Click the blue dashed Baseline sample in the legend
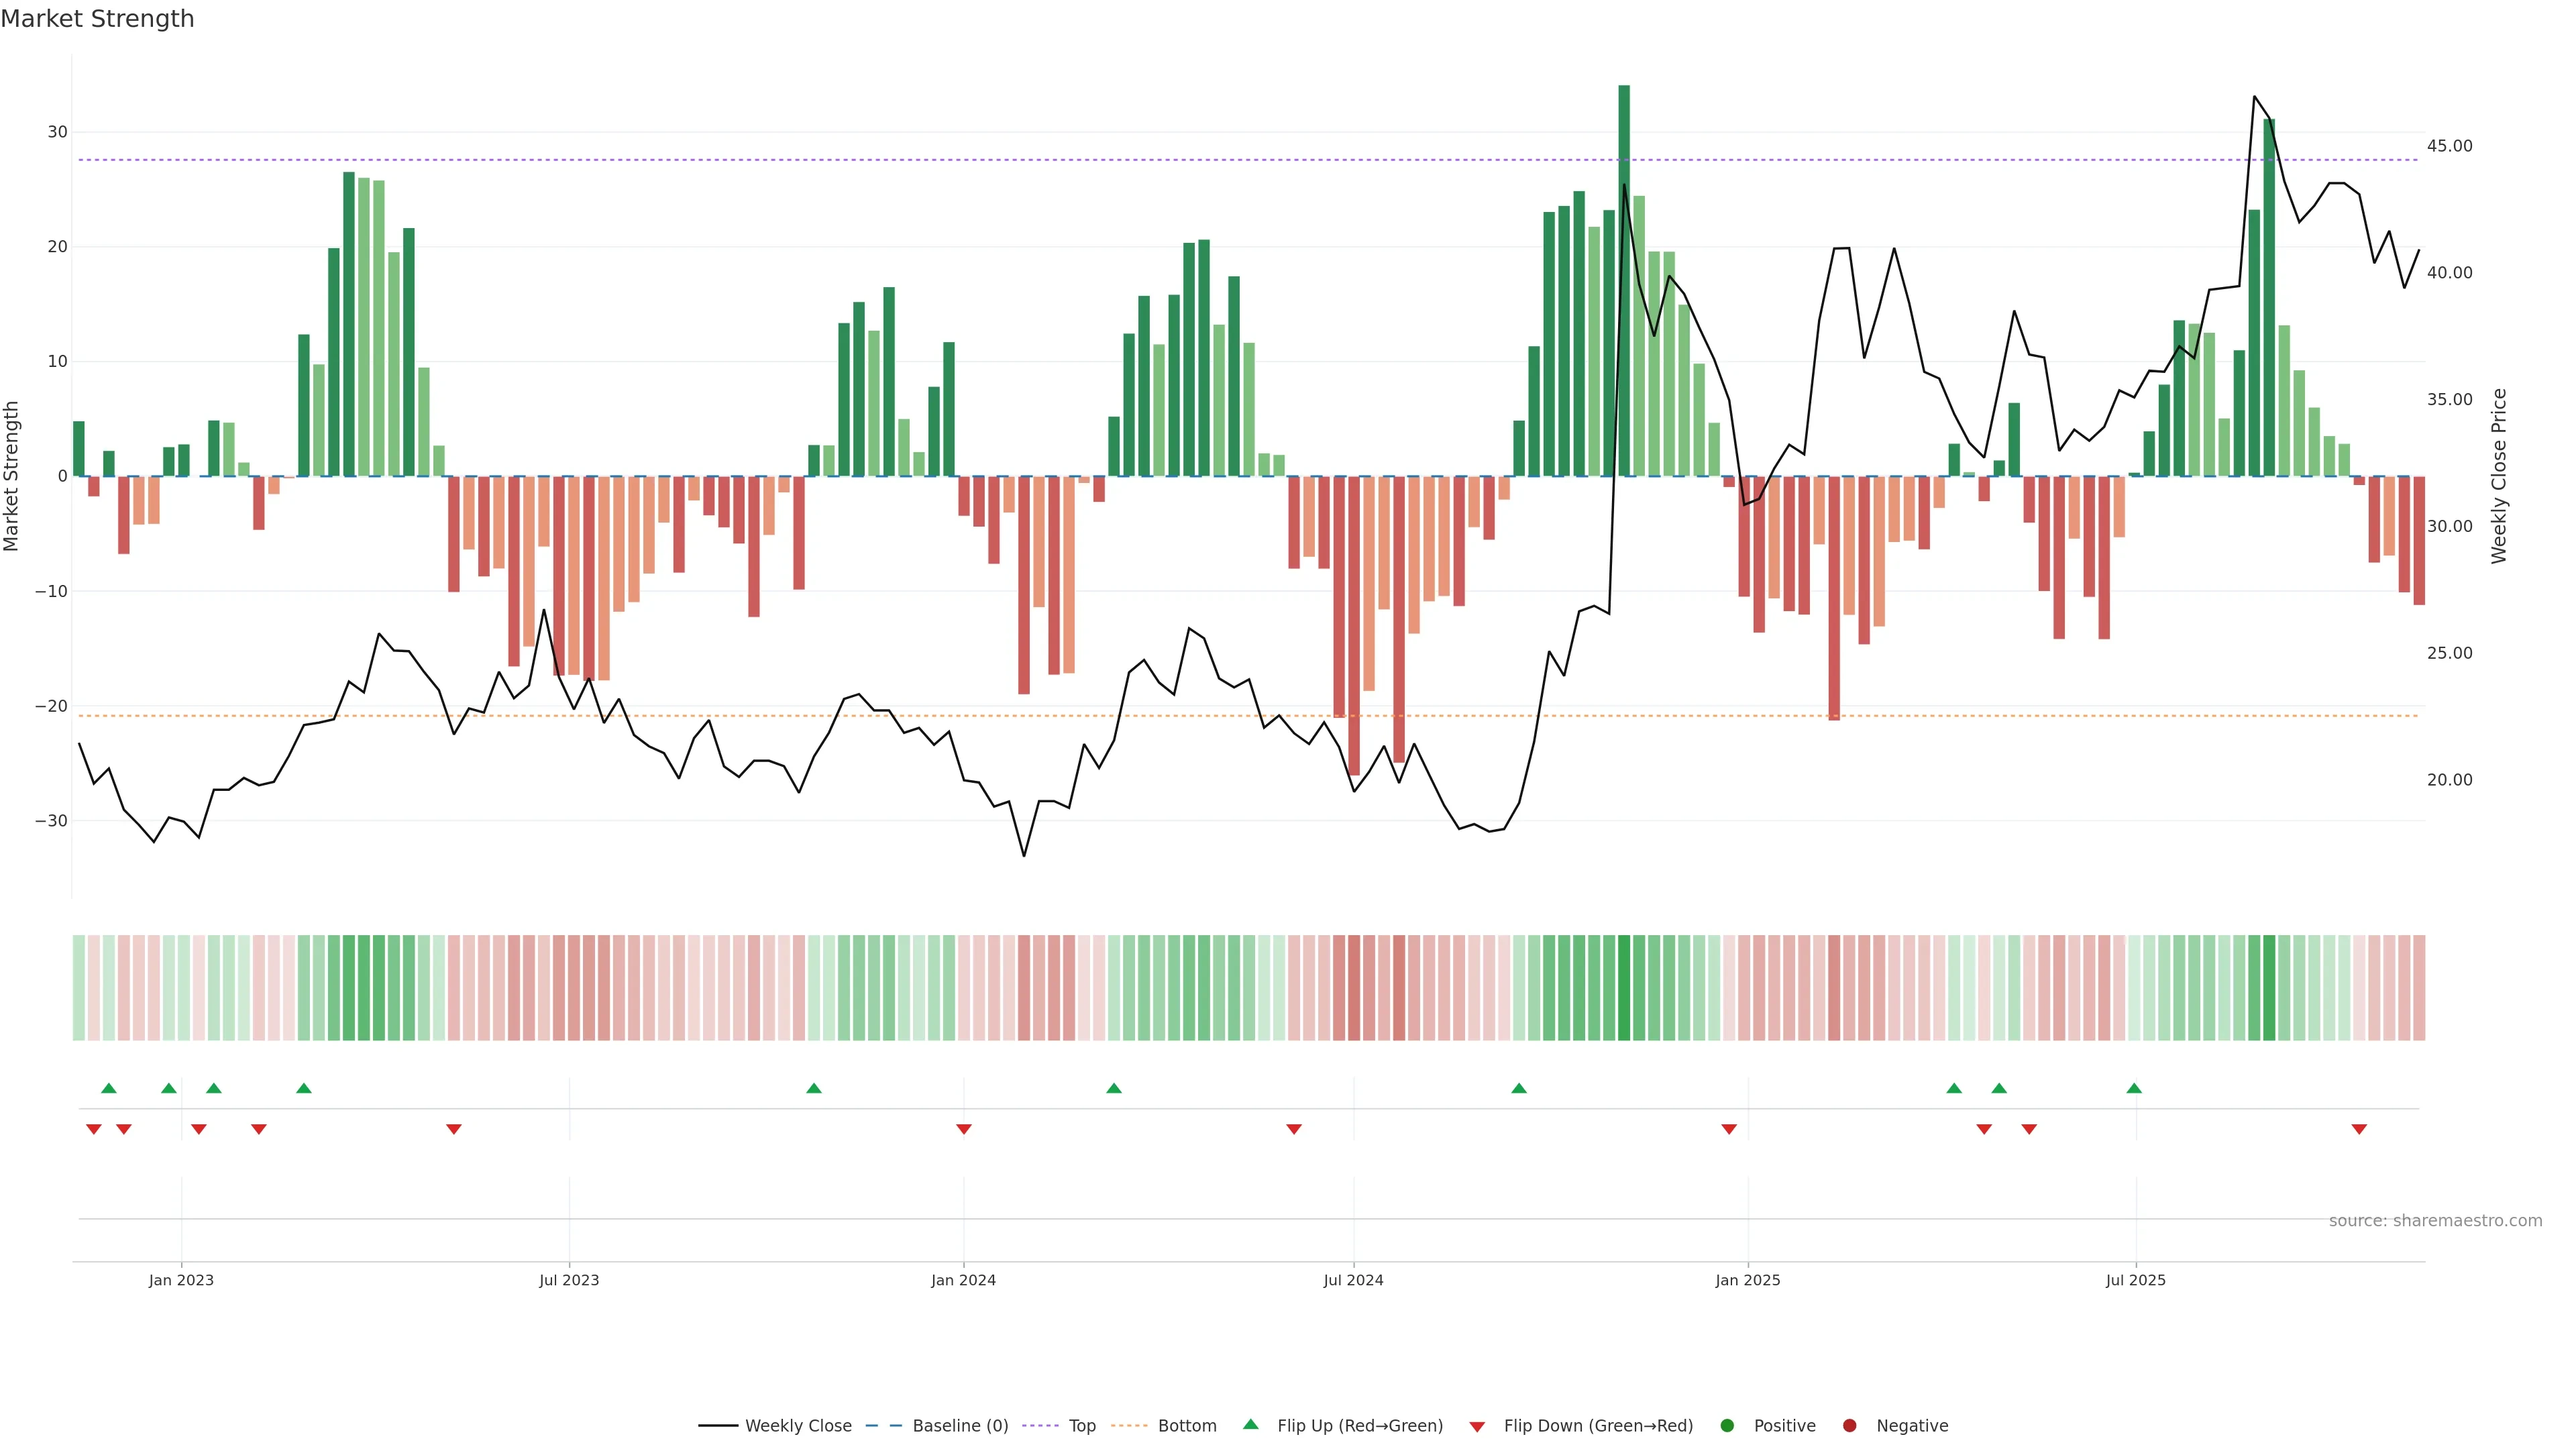Screen dimensions: 2576x1449 point(883,1425)
